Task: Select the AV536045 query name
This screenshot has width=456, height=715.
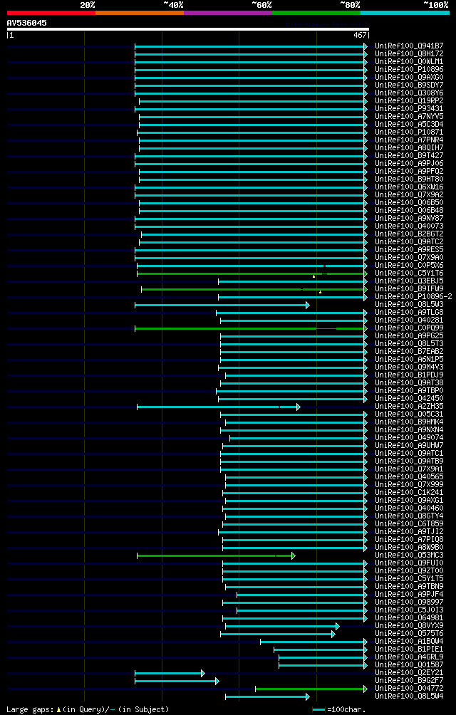Action: point(26,23)
